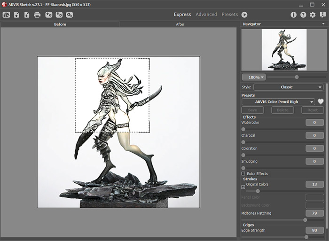Screen dimensions: 329x241
Task: Select the After tab
Action: [180, 24]
